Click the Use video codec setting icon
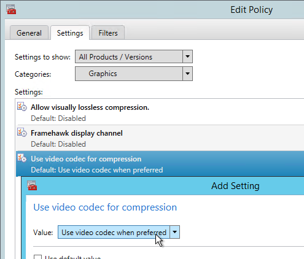 [22, 158]
